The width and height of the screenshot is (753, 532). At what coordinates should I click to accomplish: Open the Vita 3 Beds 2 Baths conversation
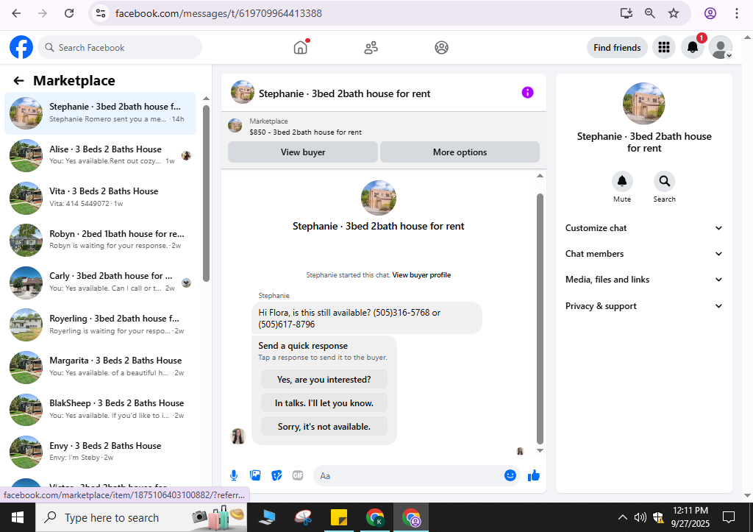tap(100, 197)
